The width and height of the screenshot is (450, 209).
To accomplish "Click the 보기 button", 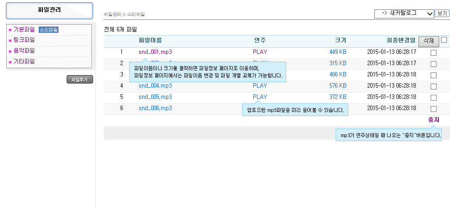I will 442,13.
